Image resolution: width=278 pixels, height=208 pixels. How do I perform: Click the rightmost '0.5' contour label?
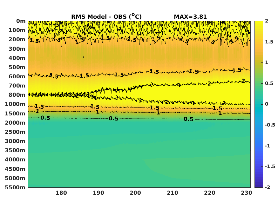tap(188, 119)
